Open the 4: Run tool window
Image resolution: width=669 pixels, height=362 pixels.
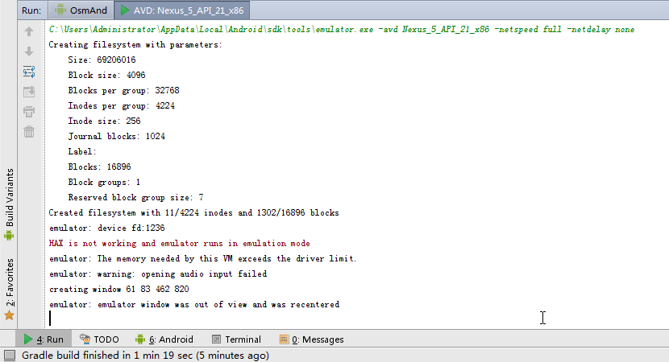44,339
